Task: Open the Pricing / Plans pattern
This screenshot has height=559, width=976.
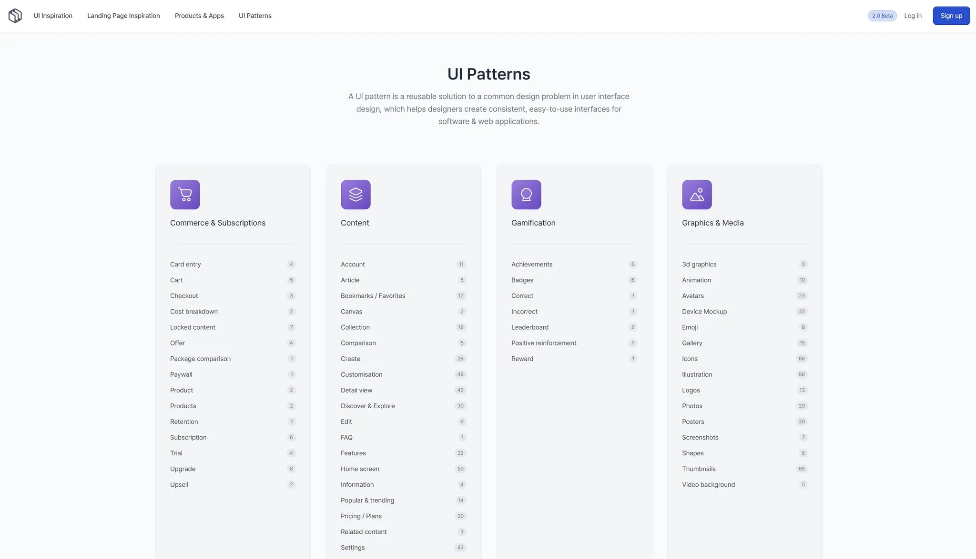Action: pos(361,516)
